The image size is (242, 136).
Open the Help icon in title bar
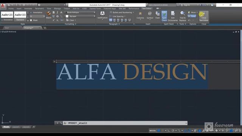click(x=212, y=5)
